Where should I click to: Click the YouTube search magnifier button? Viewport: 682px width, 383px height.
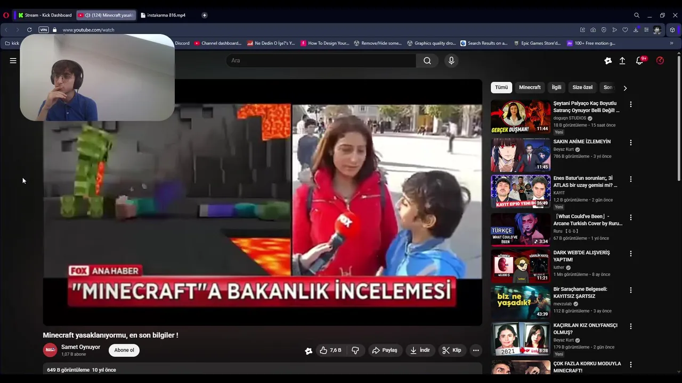[x=427, y=61]
